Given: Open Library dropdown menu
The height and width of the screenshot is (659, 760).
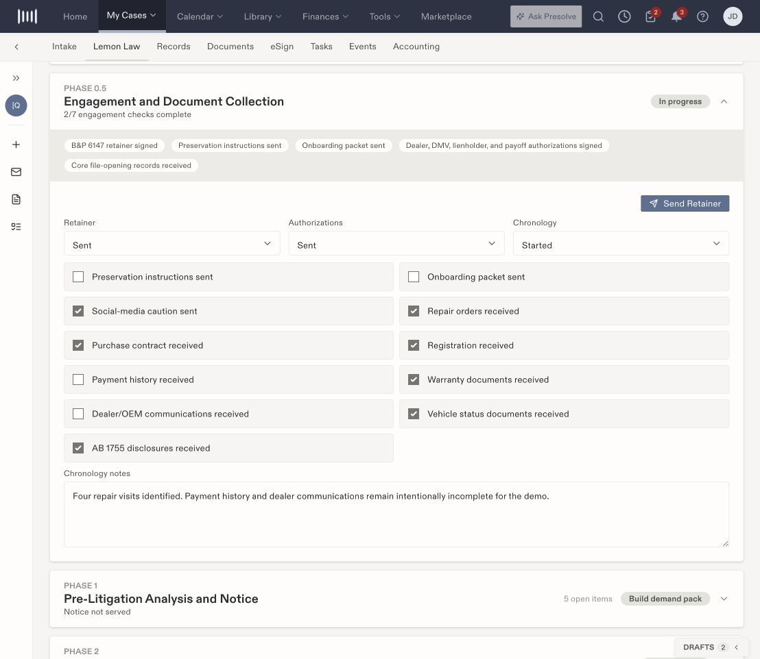Looking at the screenshot, I should tap(262, 16).
